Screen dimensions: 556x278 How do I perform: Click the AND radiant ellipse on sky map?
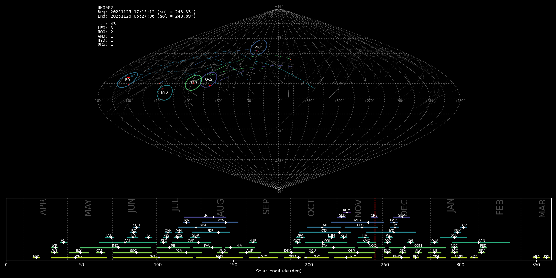(x=259, y=47)
